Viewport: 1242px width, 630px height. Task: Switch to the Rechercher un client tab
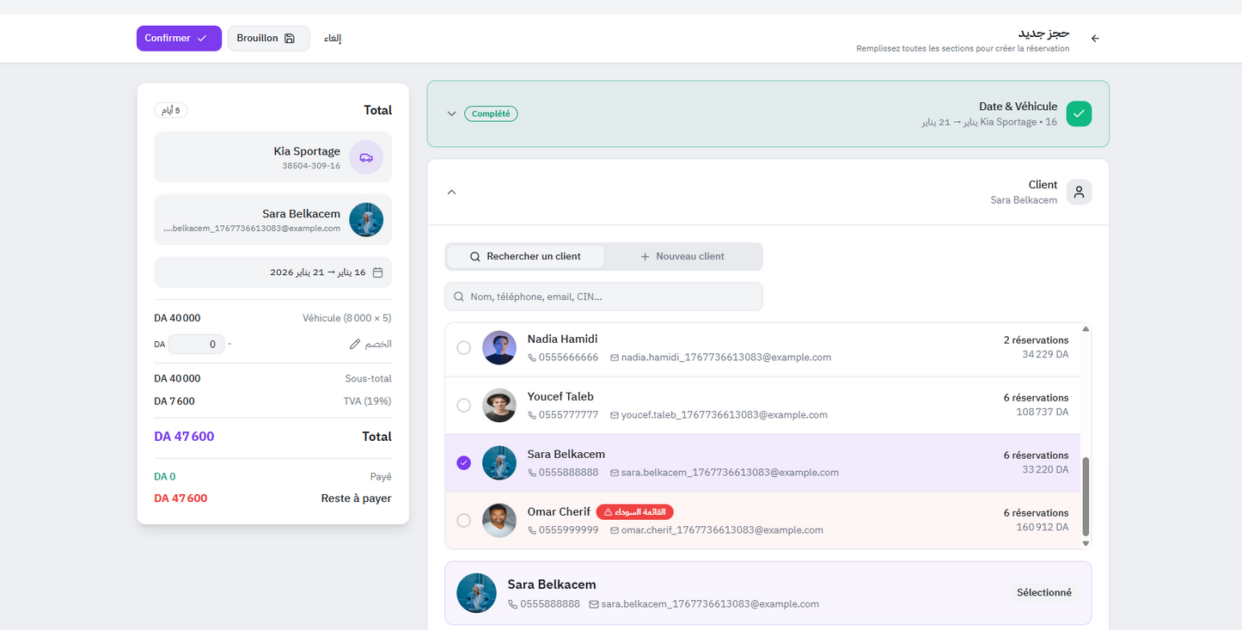525,256
